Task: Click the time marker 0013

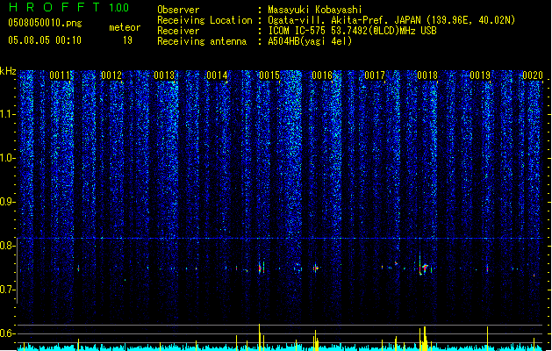Action: pos(164,75)
